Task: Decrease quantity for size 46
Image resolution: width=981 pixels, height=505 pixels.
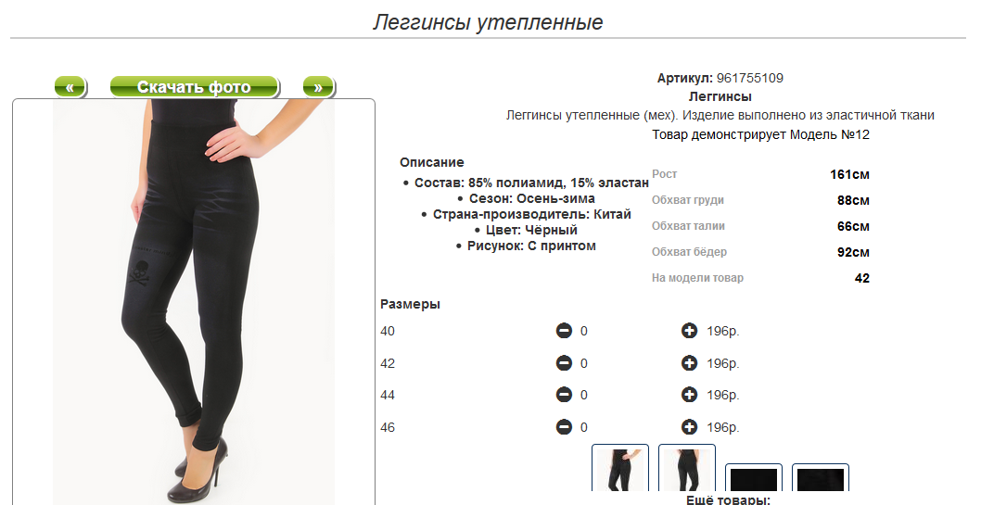Action: tap(564, 427)
